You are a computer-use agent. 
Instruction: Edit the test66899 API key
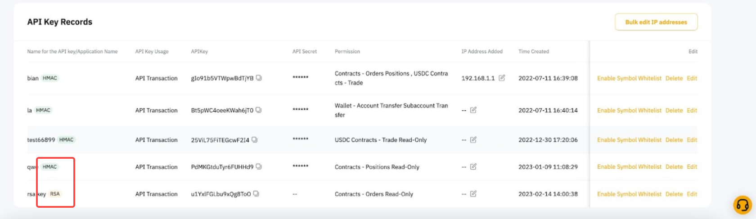[692, 140]
